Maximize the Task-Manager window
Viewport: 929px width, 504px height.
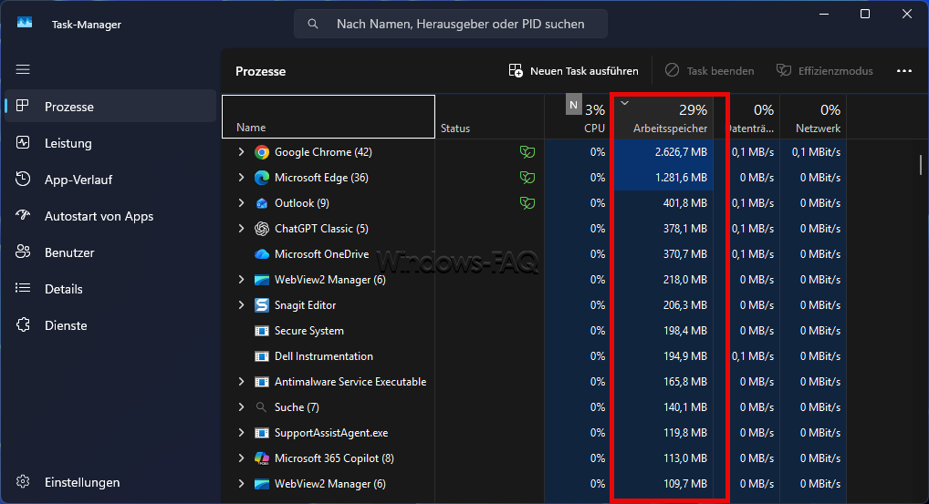(x=865, y=14)
